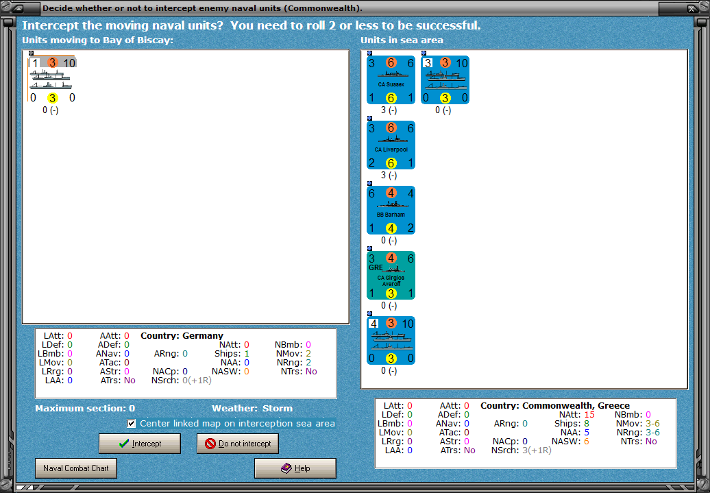
Task: Open the Naval Combat Chart
Action: pos(75,468)
